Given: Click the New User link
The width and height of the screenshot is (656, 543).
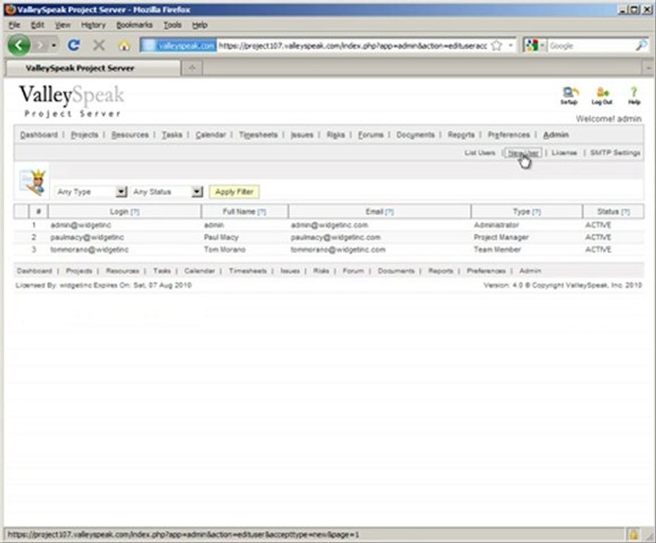Looking at the screenshot, I should point(523,152).
